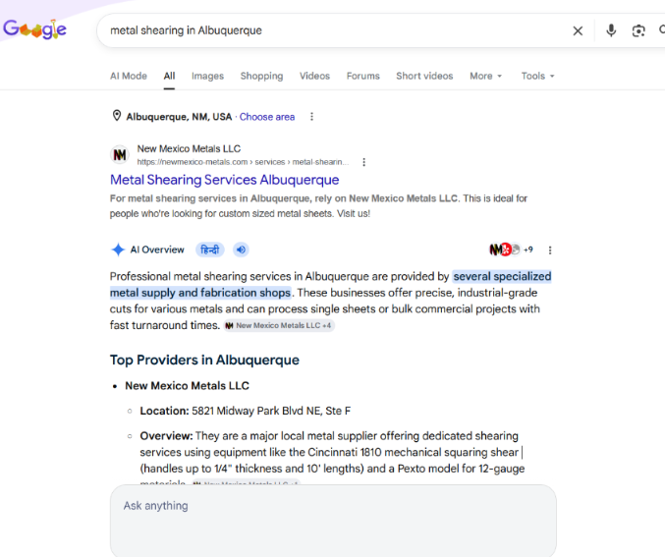Screen dimensions: 665x557
Task: Click the '5821 Midway Park Blvd NE, Ste F' address
Action: (271, 411)
